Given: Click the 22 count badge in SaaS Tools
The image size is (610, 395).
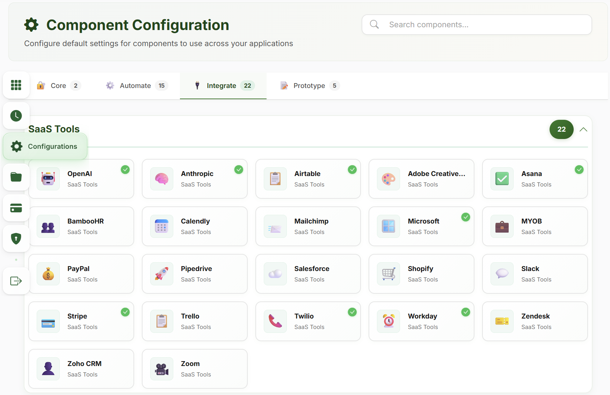Looking at the screenshot, I should pos(561,129).
